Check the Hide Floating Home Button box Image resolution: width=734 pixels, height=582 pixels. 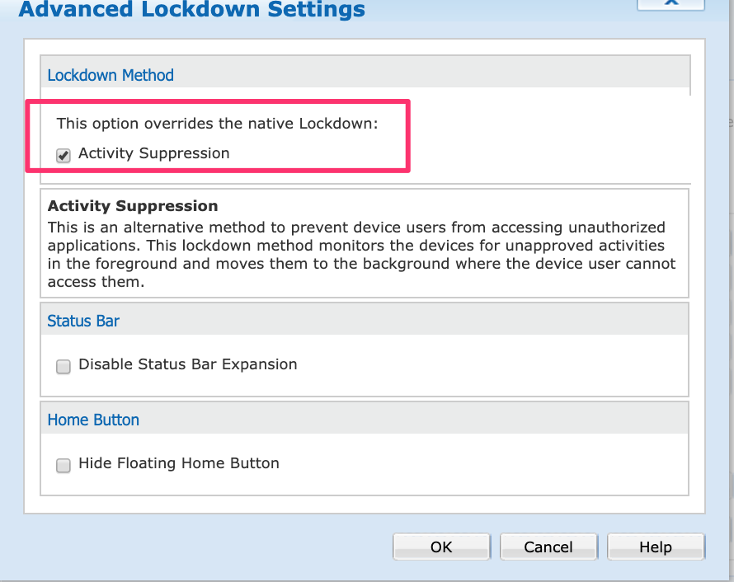click(x=64, y=466)
